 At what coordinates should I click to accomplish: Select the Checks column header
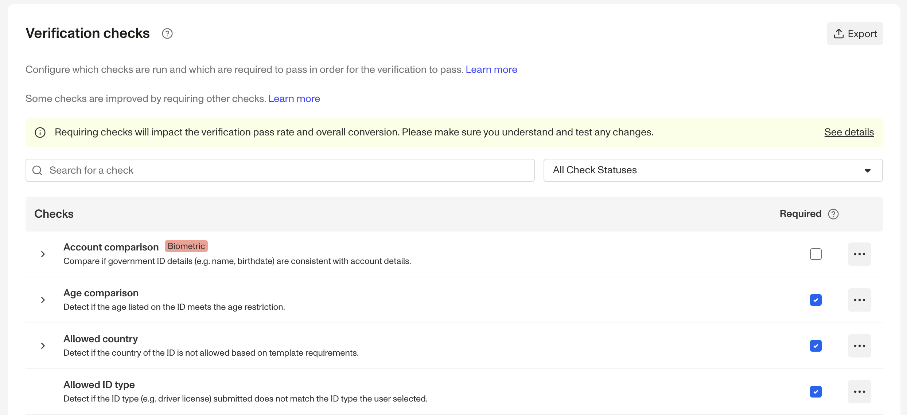[54, 214]
